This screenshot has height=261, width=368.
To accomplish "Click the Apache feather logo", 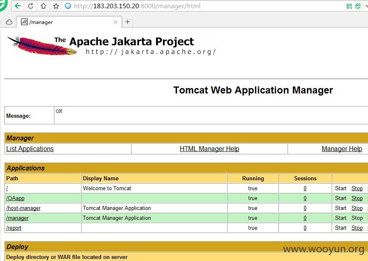I will pyautogui.click(x=42, y=45).
